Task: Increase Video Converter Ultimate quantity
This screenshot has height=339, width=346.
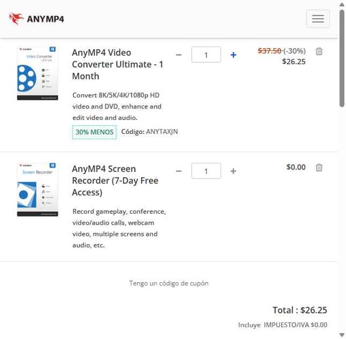Action: pyautogui.click(x=233, y=55)
